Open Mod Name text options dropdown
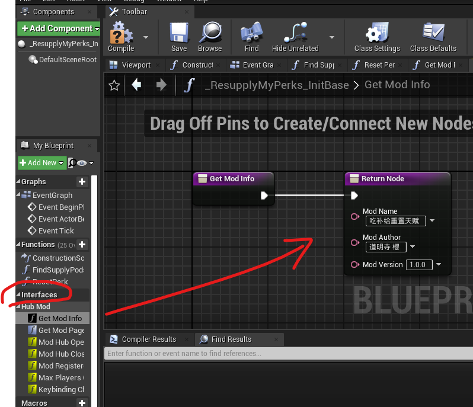 [432, 221]
